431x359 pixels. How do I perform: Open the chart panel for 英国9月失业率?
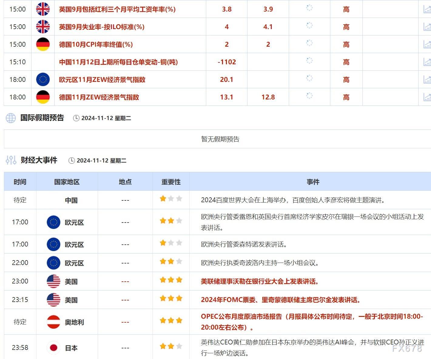tap(427, 26)
